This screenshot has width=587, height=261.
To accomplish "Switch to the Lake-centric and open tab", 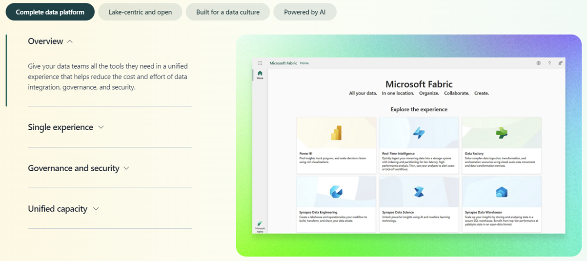I will [140, 12].
